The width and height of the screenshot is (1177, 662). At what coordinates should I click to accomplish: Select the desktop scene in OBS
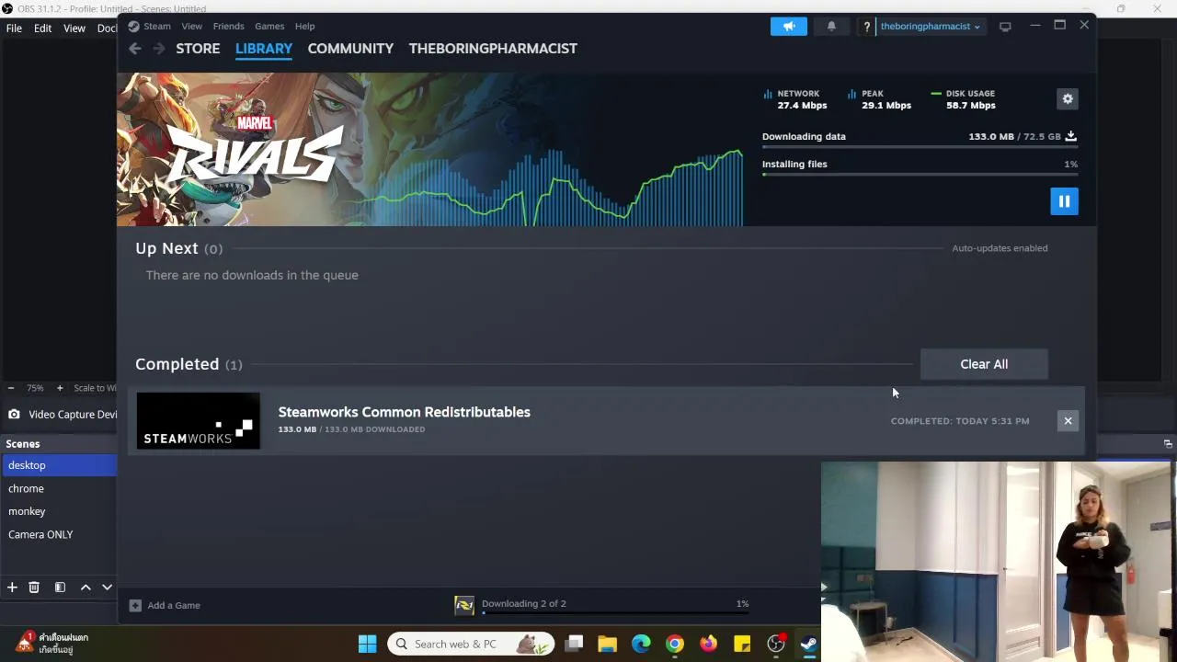[59, 465]
